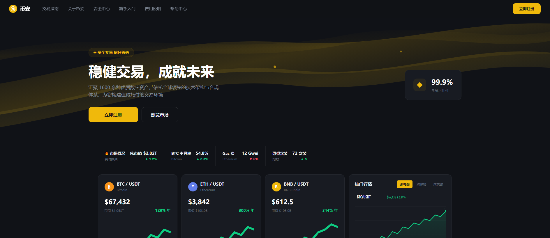
Task: Click the $67,432 +2.34% quote
Action: click(396, 197)
